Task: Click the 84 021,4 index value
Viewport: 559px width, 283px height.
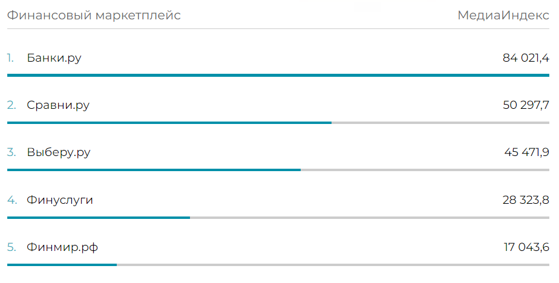Action: [x=526, y=57]
